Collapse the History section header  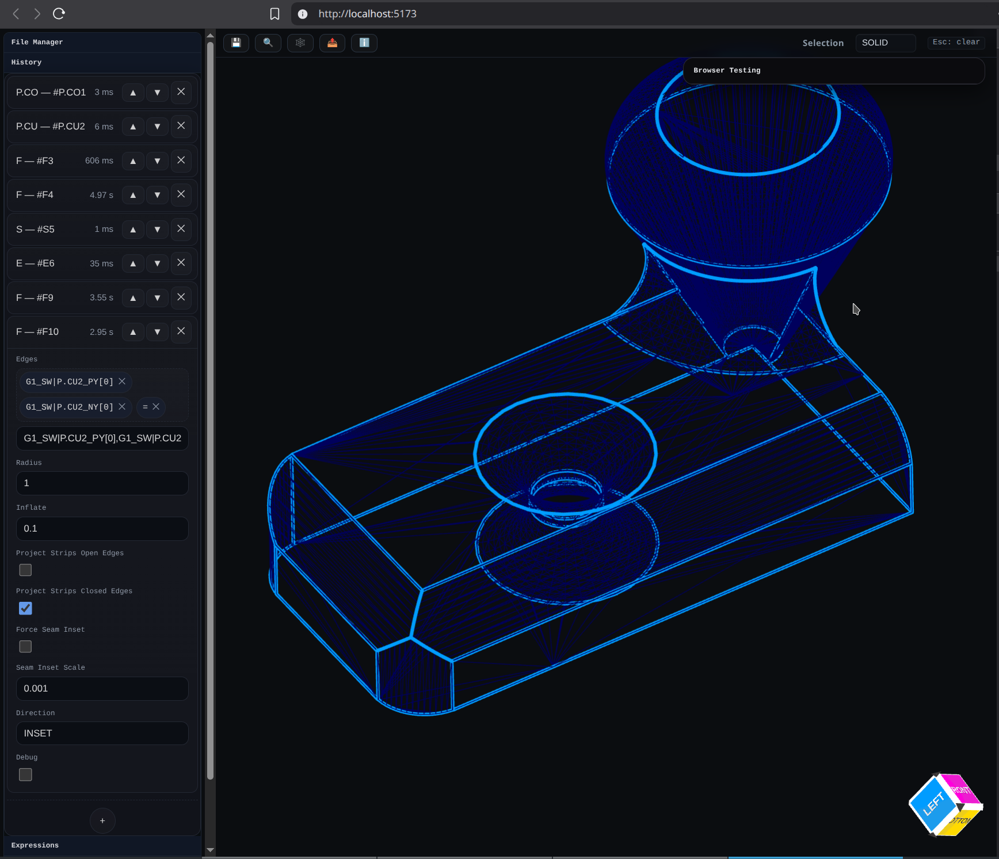coord(26,62)
